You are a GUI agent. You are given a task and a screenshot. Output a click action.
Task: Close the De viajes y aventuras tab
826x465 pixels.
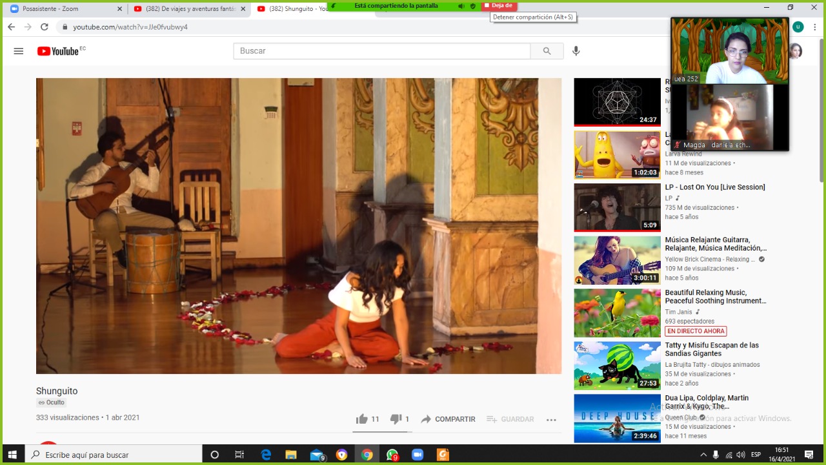tap(243, 8)
